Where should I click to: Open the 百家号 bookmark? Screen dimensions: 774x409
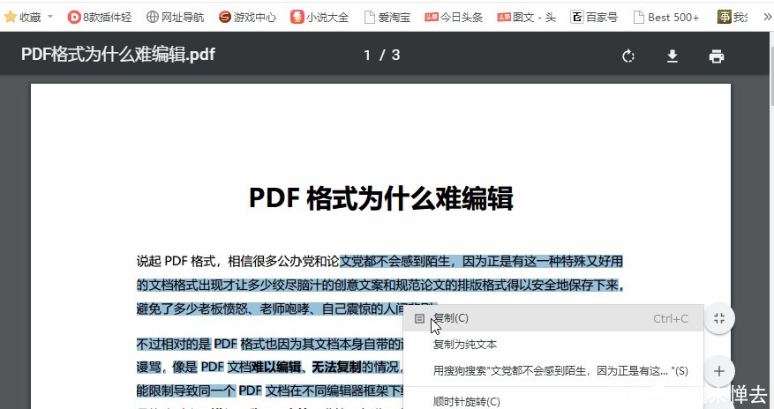coord(594,18)
